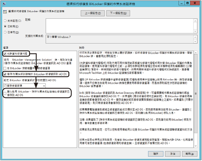This screenshot has width=202, height=161.
Task: Click the policy setting icon beside the setting name
Action: point(5,12)
